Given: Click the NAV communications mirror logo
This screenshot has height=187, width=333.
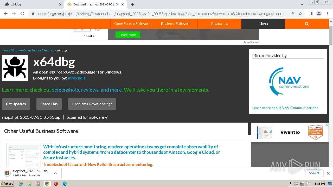Looking at the screenshot, I should [289, 81].
